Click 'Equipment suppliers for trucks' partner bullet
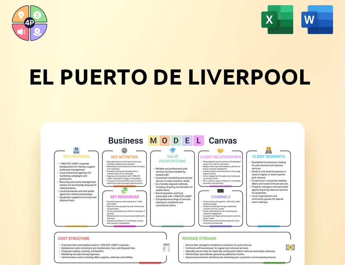345x265 pixels. click(78, 199)
